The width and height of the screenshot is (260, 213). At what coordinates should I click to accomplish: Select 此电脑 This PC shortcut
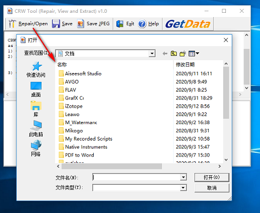pyautogui.click(x=36, y=129)
